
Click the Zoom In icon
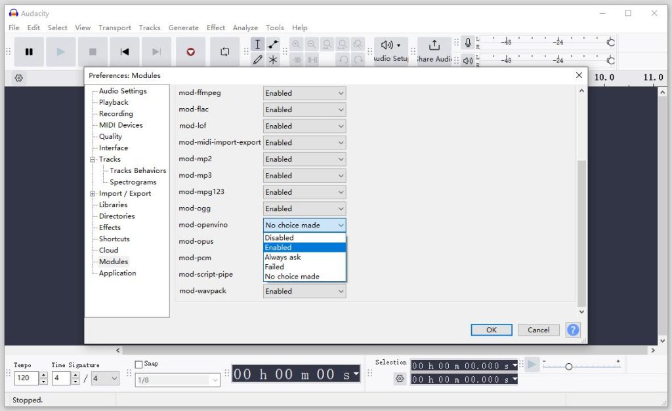[296, 44]
